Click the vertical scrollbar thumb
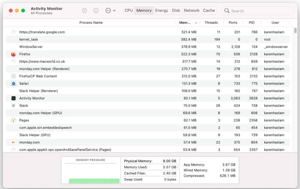The width and height of the screenshot is (300, 189). coord(295,30)
